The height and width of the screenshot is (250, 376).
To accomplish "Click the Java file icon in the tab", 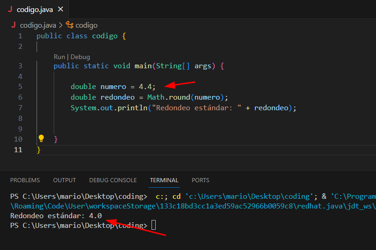I will point(10,9).
